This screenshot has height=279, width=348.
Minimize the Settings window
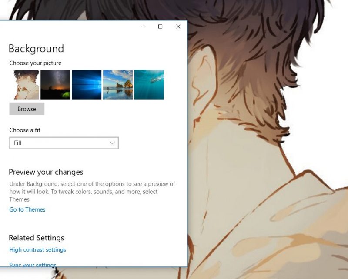pyautogui.click(x=143, y=27)
